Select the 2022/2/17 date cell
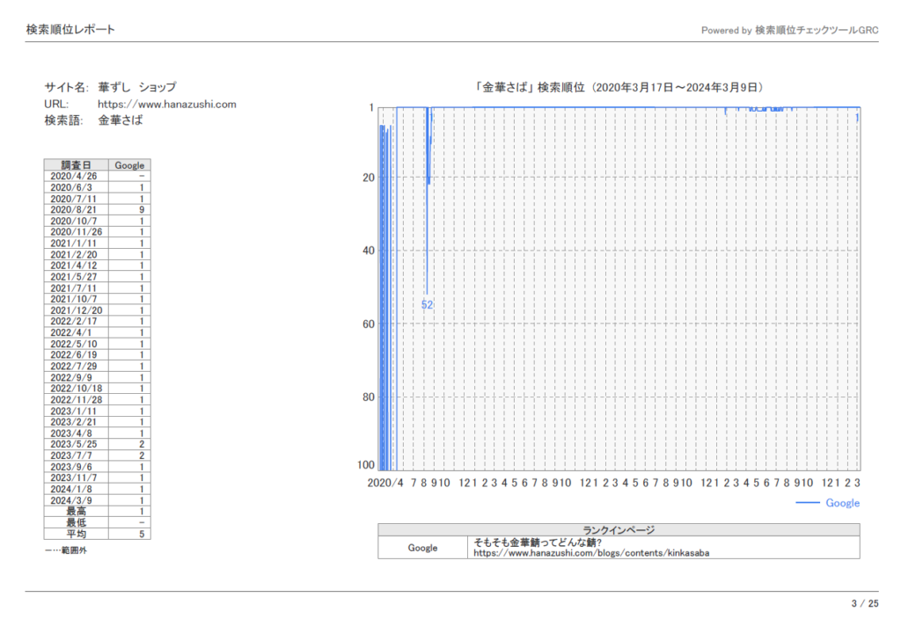The width and height of the screenshot is (901, 619). 76,322
